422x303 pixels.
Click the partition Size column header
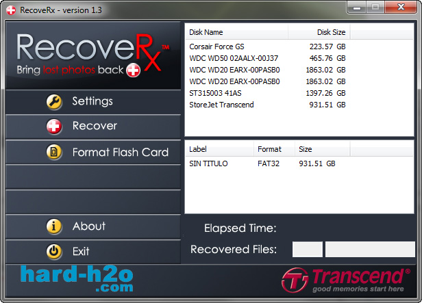pyautogui.click(x=323, y=149)
